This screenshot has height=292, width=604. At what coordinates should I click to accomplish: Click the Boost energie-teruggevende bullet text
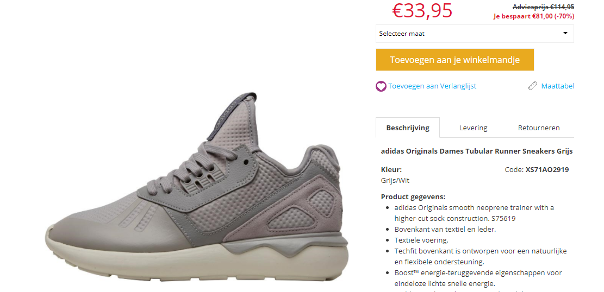tap(478, 278)
